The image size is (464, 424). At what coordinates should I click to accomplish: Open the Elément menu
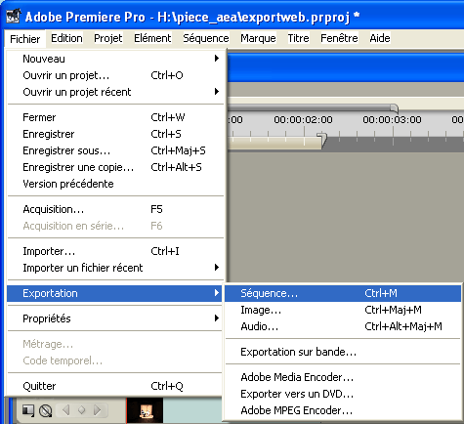152,38
